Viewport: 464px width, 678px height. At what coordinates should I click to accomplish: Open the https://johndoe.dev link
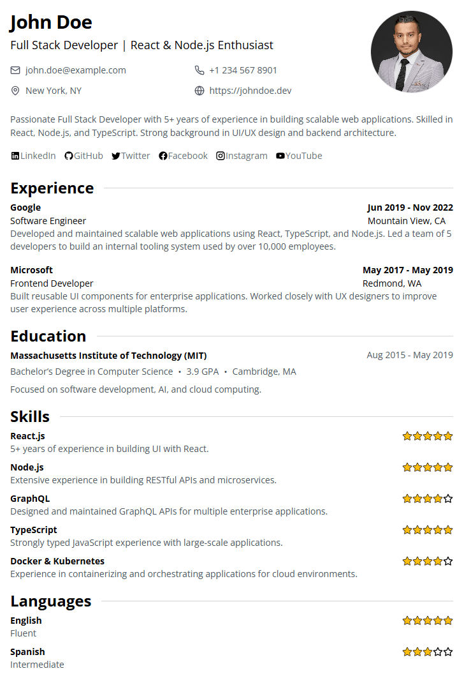(x=250, y=91)
